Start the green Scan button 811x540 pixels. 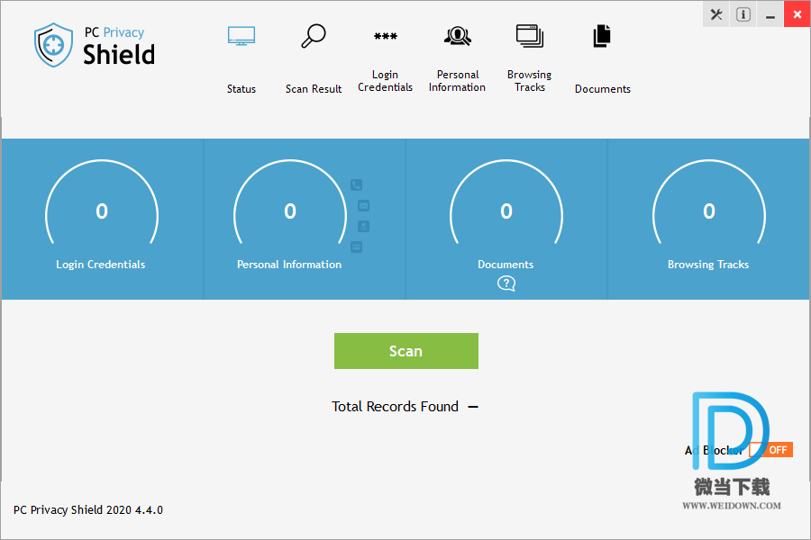(x=406, y=351)
